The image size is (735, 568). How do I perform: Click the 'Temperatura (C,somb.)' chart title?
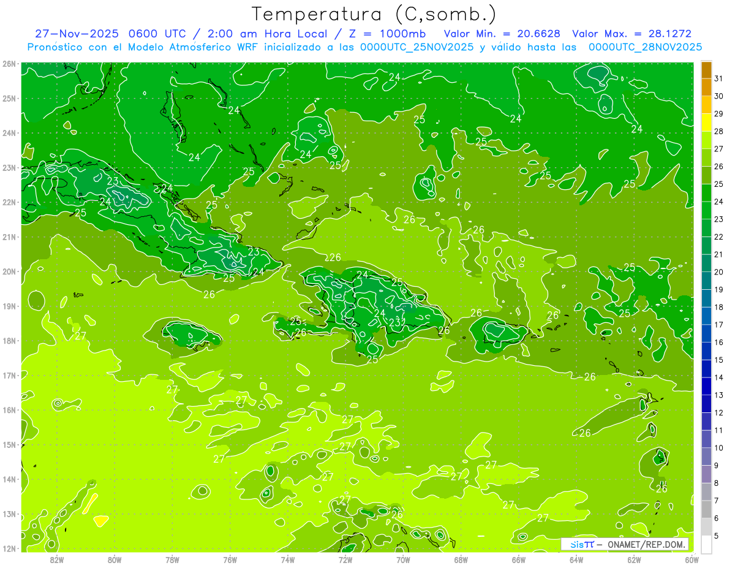(374, 14)
